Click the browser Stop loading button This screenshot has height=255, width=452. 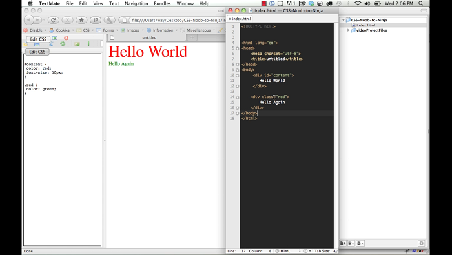coord(67,20)
